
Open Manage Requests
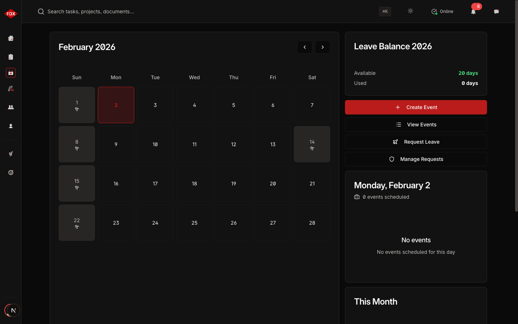416,159
